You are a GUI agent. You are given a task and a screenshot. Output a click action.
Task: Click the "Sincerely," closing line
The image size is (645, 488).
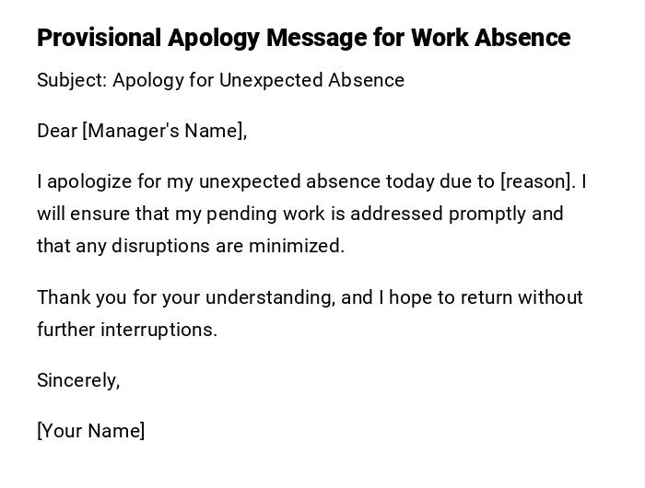pos(78,380)
